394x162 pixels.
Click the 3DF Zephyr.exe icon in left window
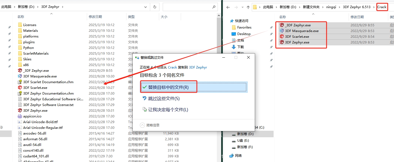click(20, 110)
